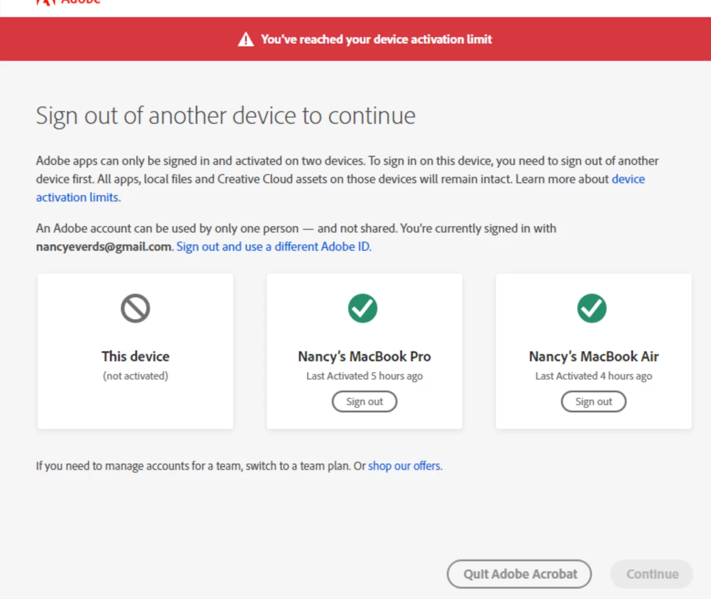Click the nancyeverds@gmail.com email address
Viewport: 711px width, 599px height.
tap(103, 247)
